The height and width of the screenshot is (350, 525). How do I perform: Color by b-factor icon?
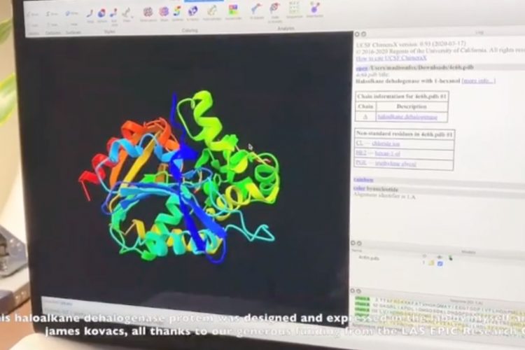192,11
